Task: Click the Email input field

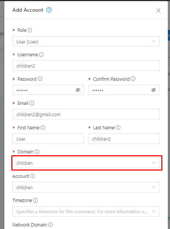Action: pos(86,114)
